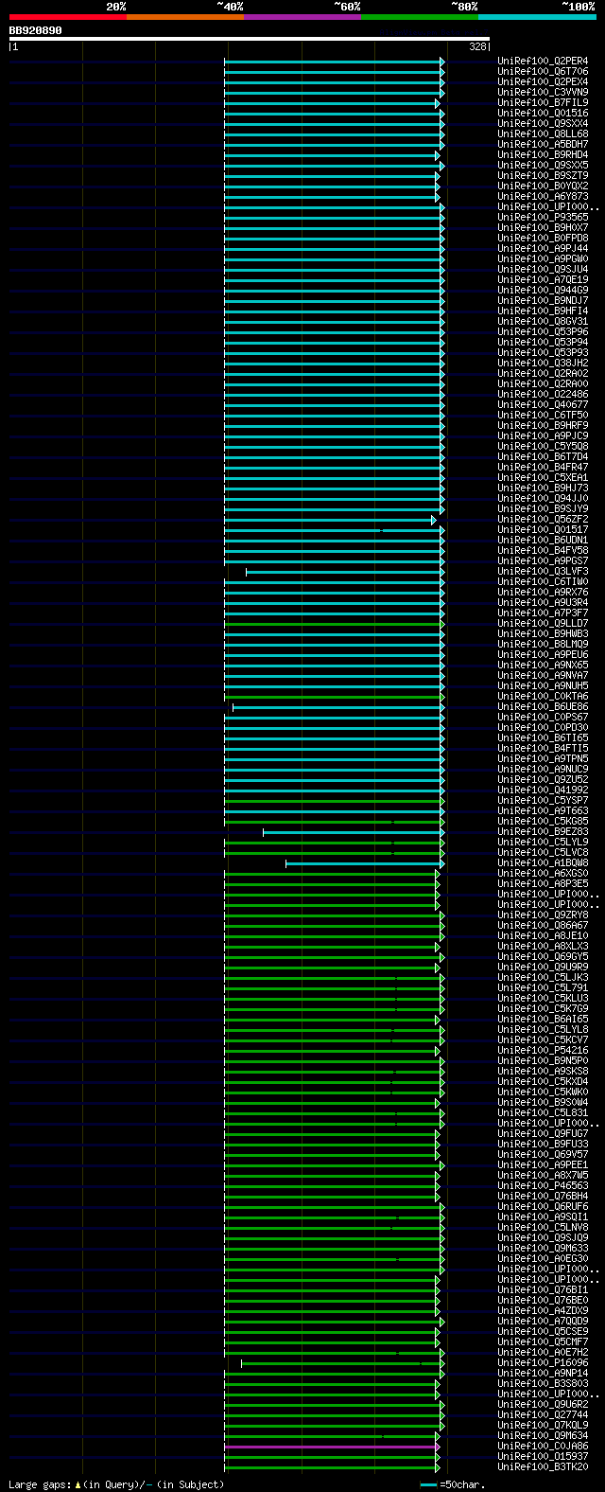Open hit UniRef100_B7FIL9
Image resolution: width=605 pixels, height=1492 pixels.
pos(543,103)
